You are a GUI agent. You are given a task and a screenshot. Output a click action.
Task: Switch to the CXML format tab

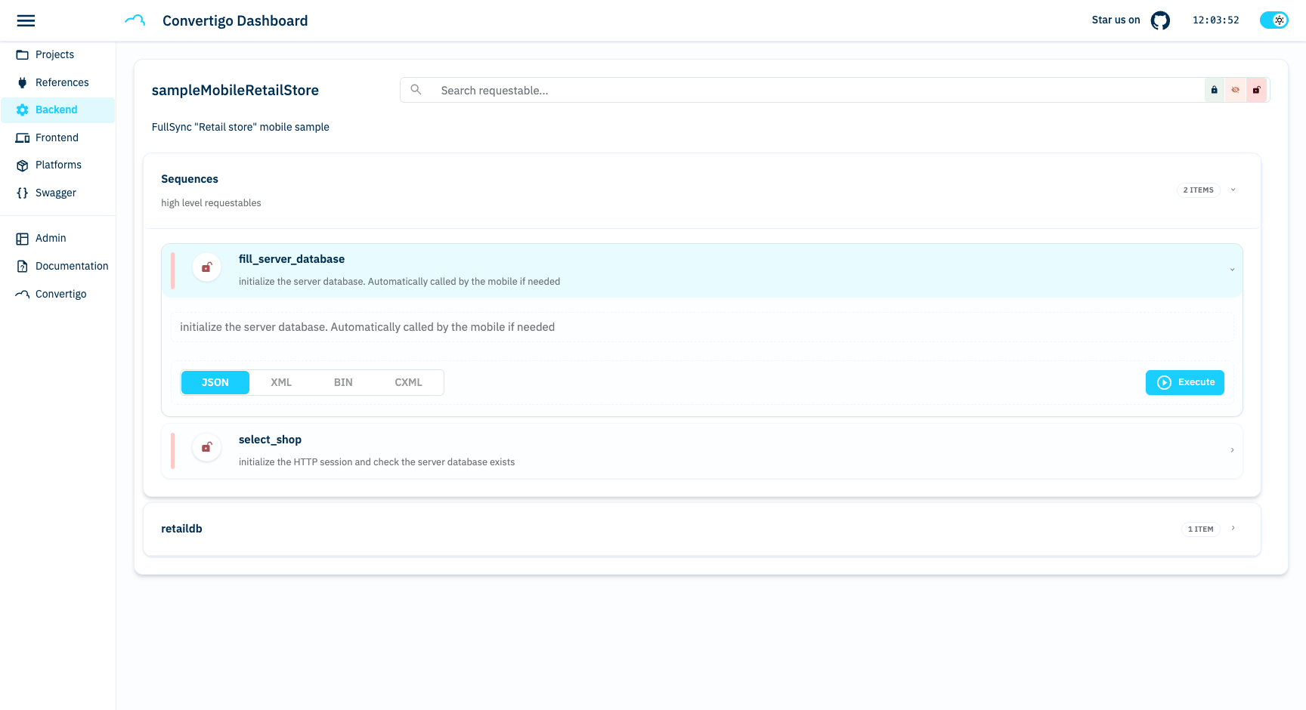click(x=408, y=382)
